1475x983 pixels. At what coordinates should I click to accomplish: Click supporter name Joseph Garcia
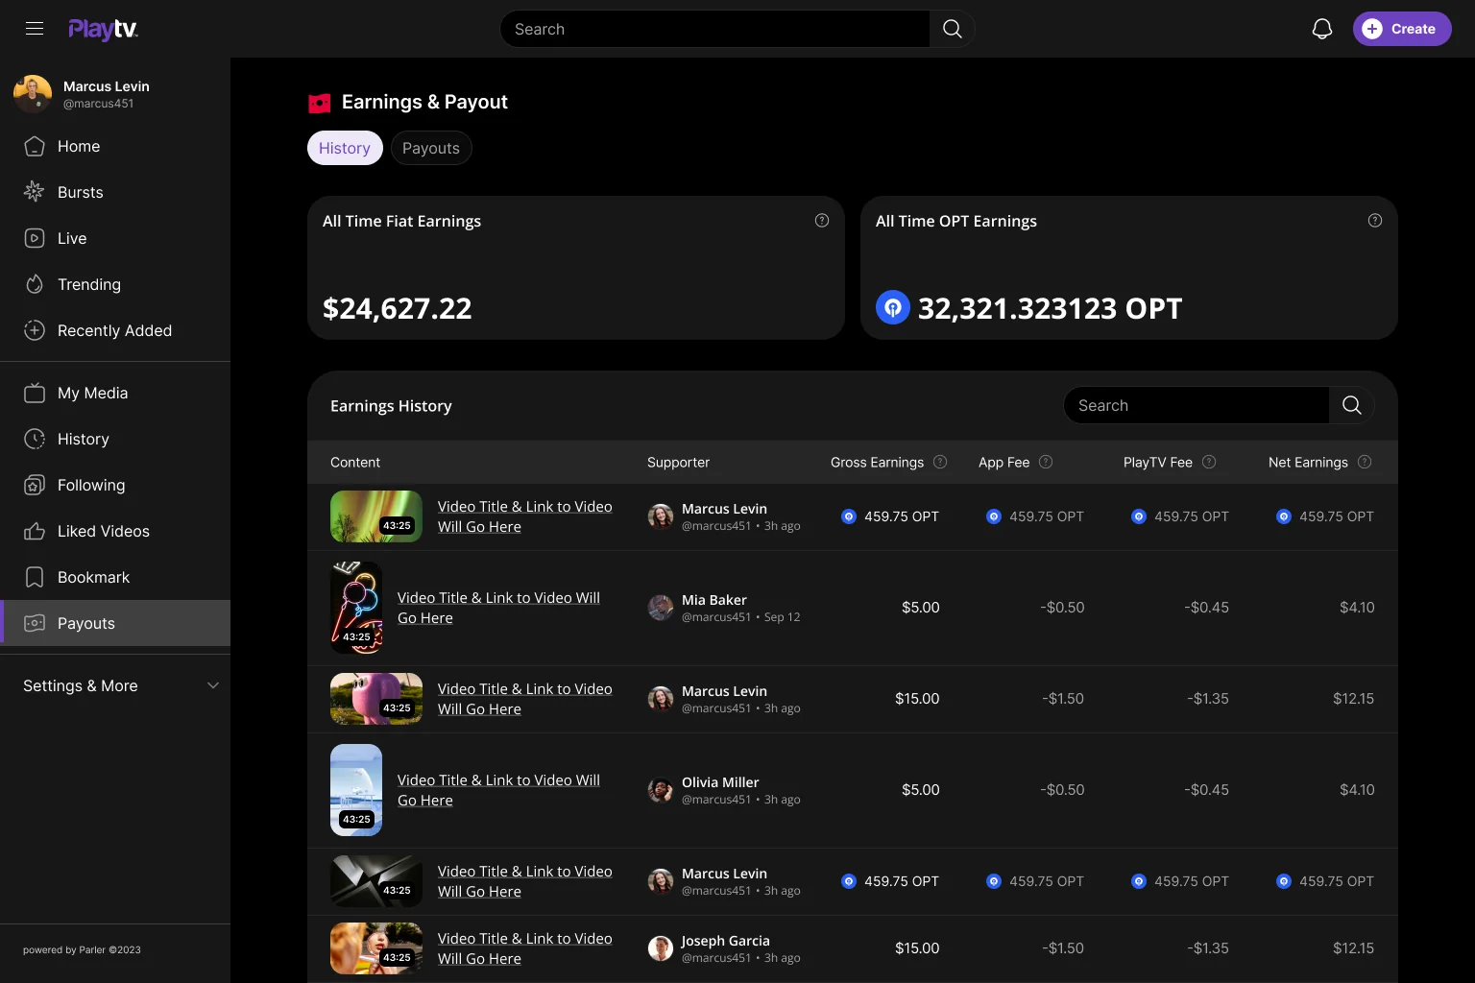[x=726, y=941]
